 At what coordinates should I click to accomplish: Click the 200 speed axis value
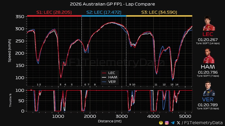[20, 53]
